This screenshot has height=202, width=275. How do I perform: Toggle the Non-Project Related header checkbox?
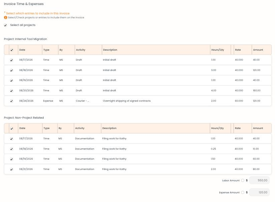12,129
